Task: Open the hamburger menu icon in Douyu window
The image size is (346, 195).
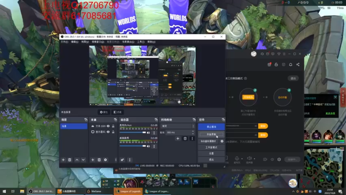Action: [284, 54]
